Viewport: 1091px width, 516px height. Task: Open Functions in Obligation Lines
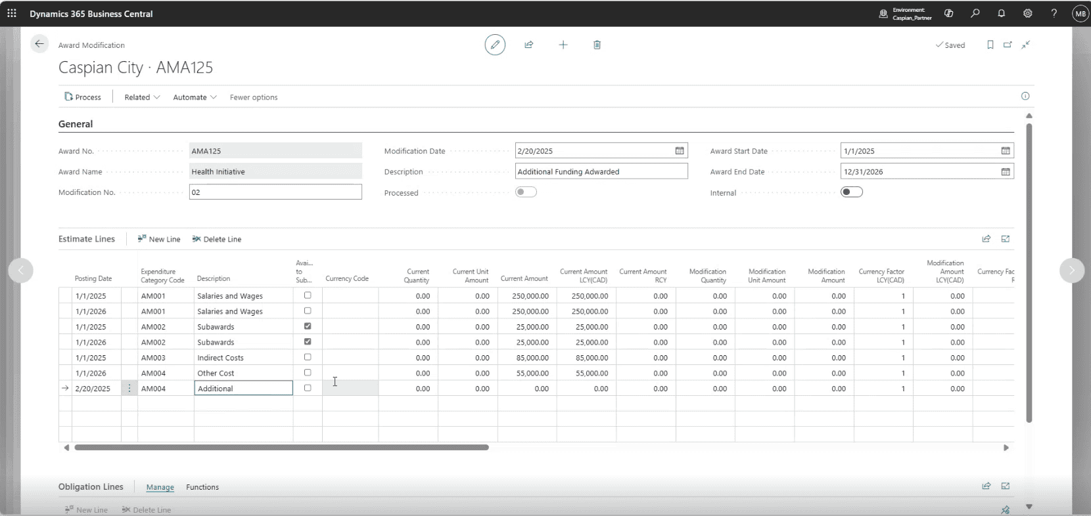click(202, 487)
